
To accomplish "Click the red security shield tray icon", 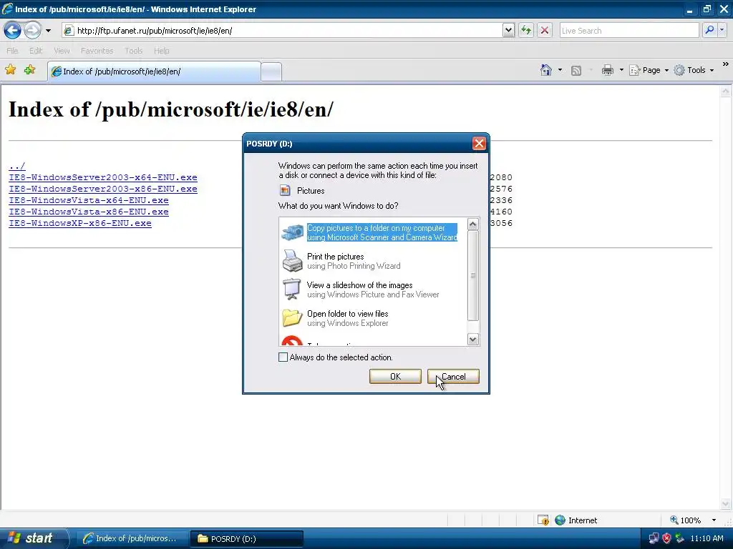I will coord(666,538).
